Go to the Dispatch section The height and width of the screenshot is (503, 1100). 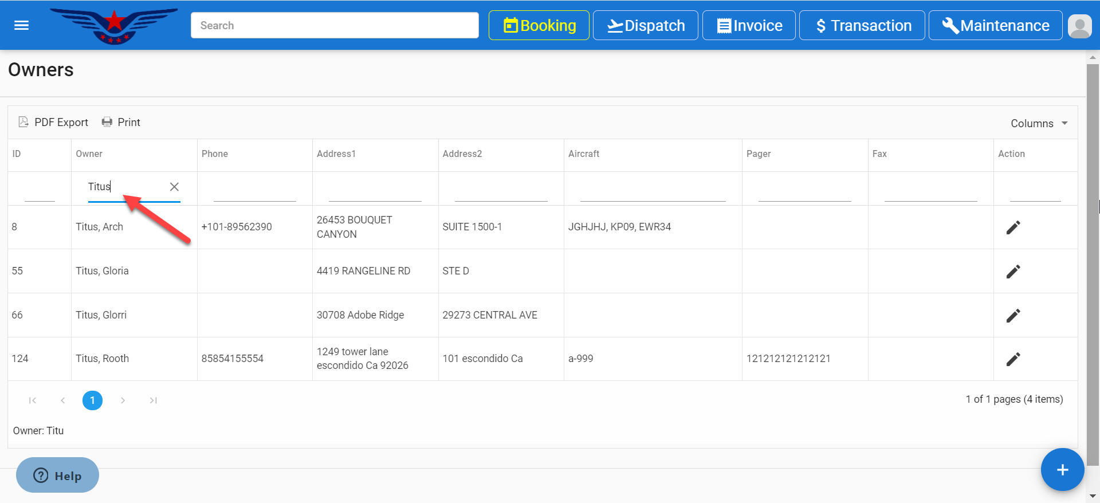(x=645, y=26)
